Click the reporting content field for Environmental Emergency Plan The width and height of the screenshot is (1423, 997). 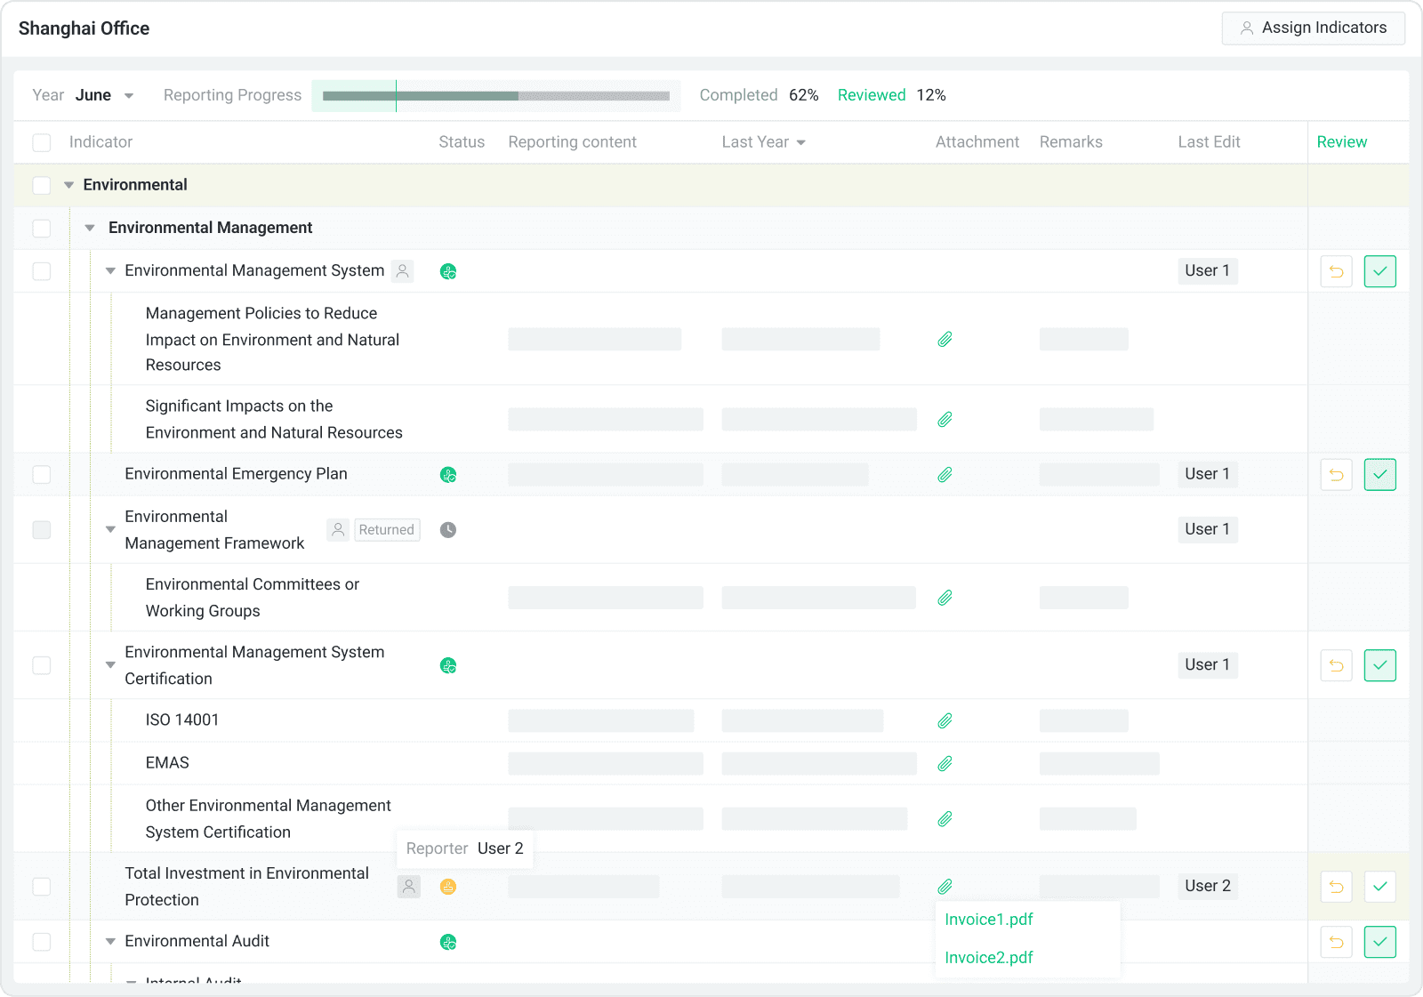click(606, 475)
